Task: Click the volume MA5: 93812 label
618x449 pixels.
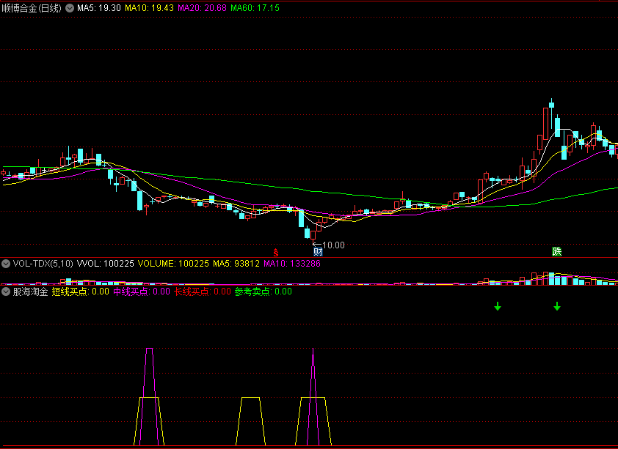Action: [236, 264]
